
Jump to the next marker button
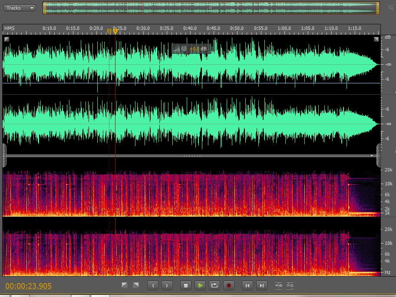click(x=261, y=285)
